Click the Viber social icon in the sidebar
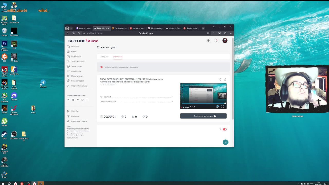Viewport: 329px width, 185px height. 82,100
